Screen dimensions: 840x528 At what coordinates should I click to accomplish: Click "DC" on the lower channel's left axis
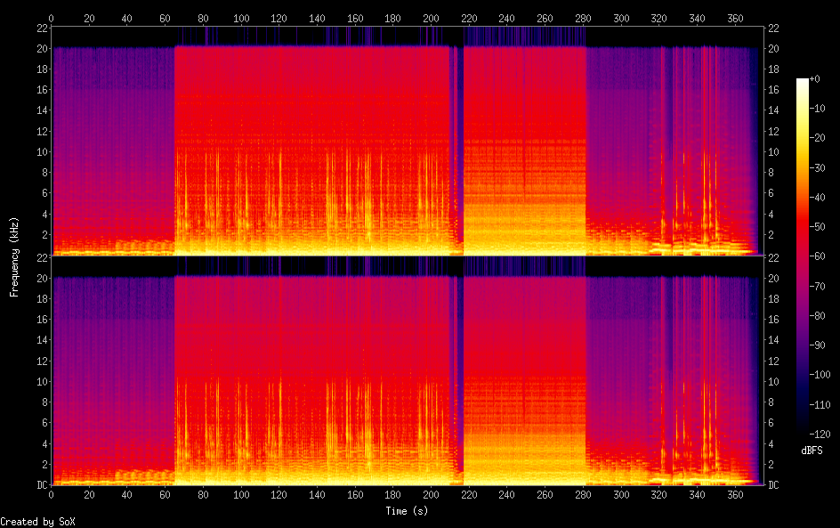click(43, 484)
